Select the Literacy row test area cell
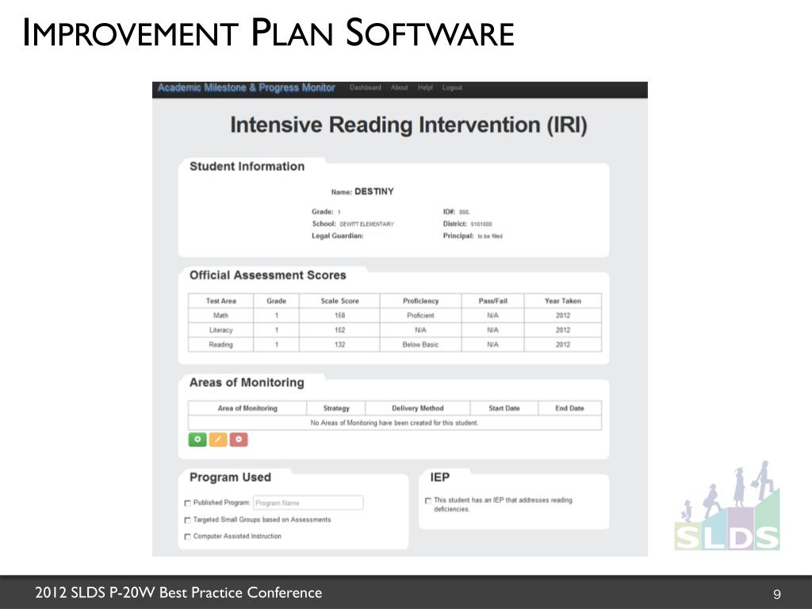This screenshot has height=609, width=812. coord(220,330)
